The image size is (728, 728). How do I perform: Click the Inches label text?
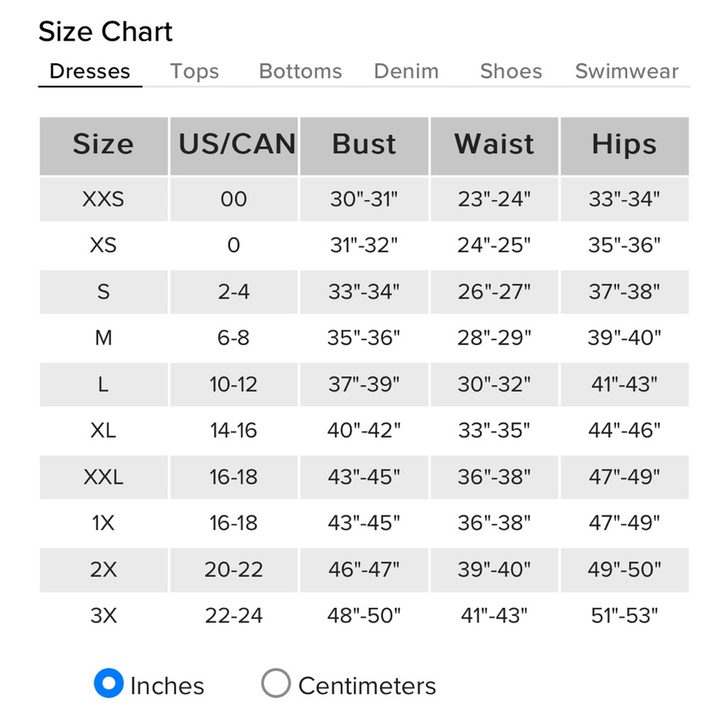pos(167,686)
